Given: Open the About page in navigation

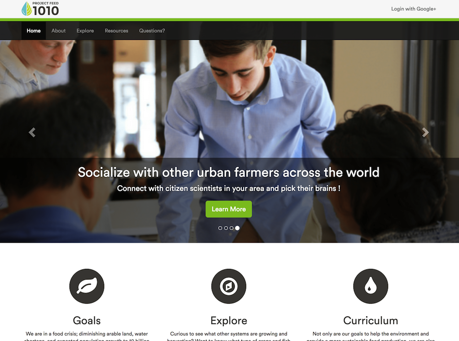Looking at the screenshot, I should tap(59, 31).
